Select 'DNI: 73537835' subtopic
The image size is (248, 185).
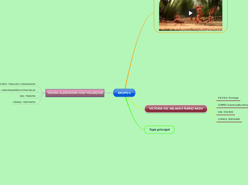226,112
